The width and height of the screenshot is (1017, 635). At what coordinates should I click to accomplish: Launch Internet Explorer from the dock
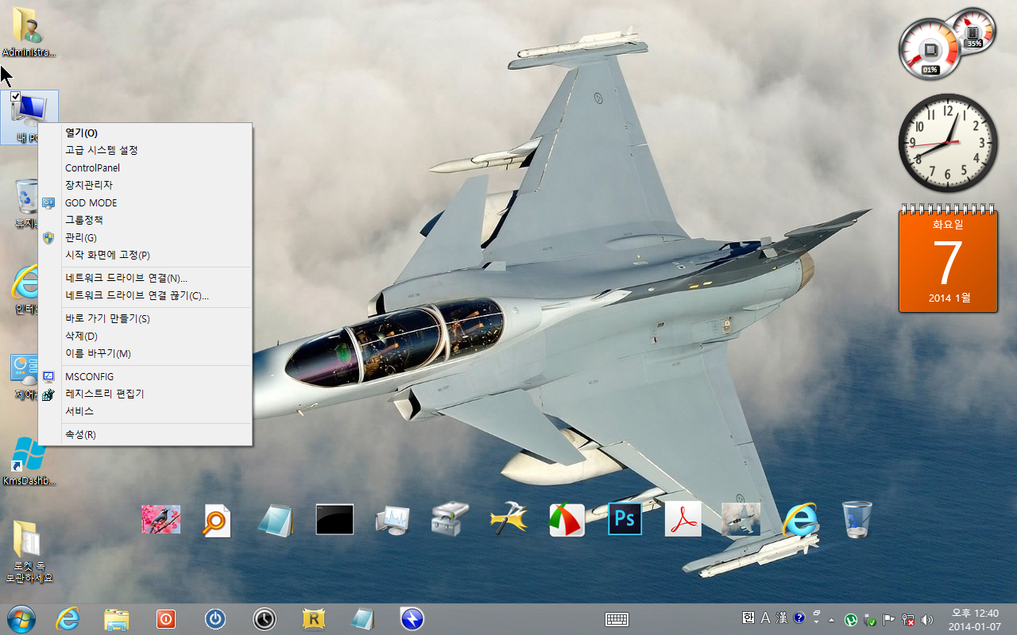coord(800,520)
